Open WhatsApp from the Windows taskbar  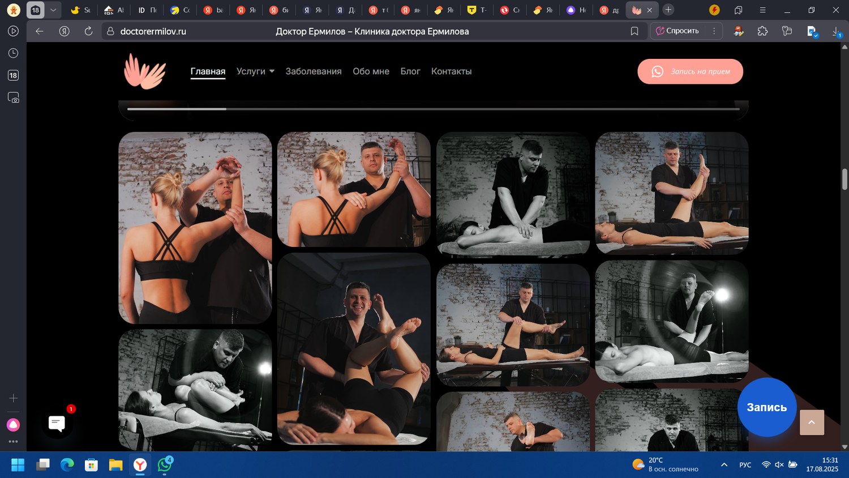pos(165,465)
